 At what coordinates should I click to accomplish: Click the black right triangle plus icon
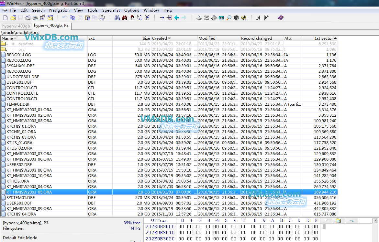[266, 18]
